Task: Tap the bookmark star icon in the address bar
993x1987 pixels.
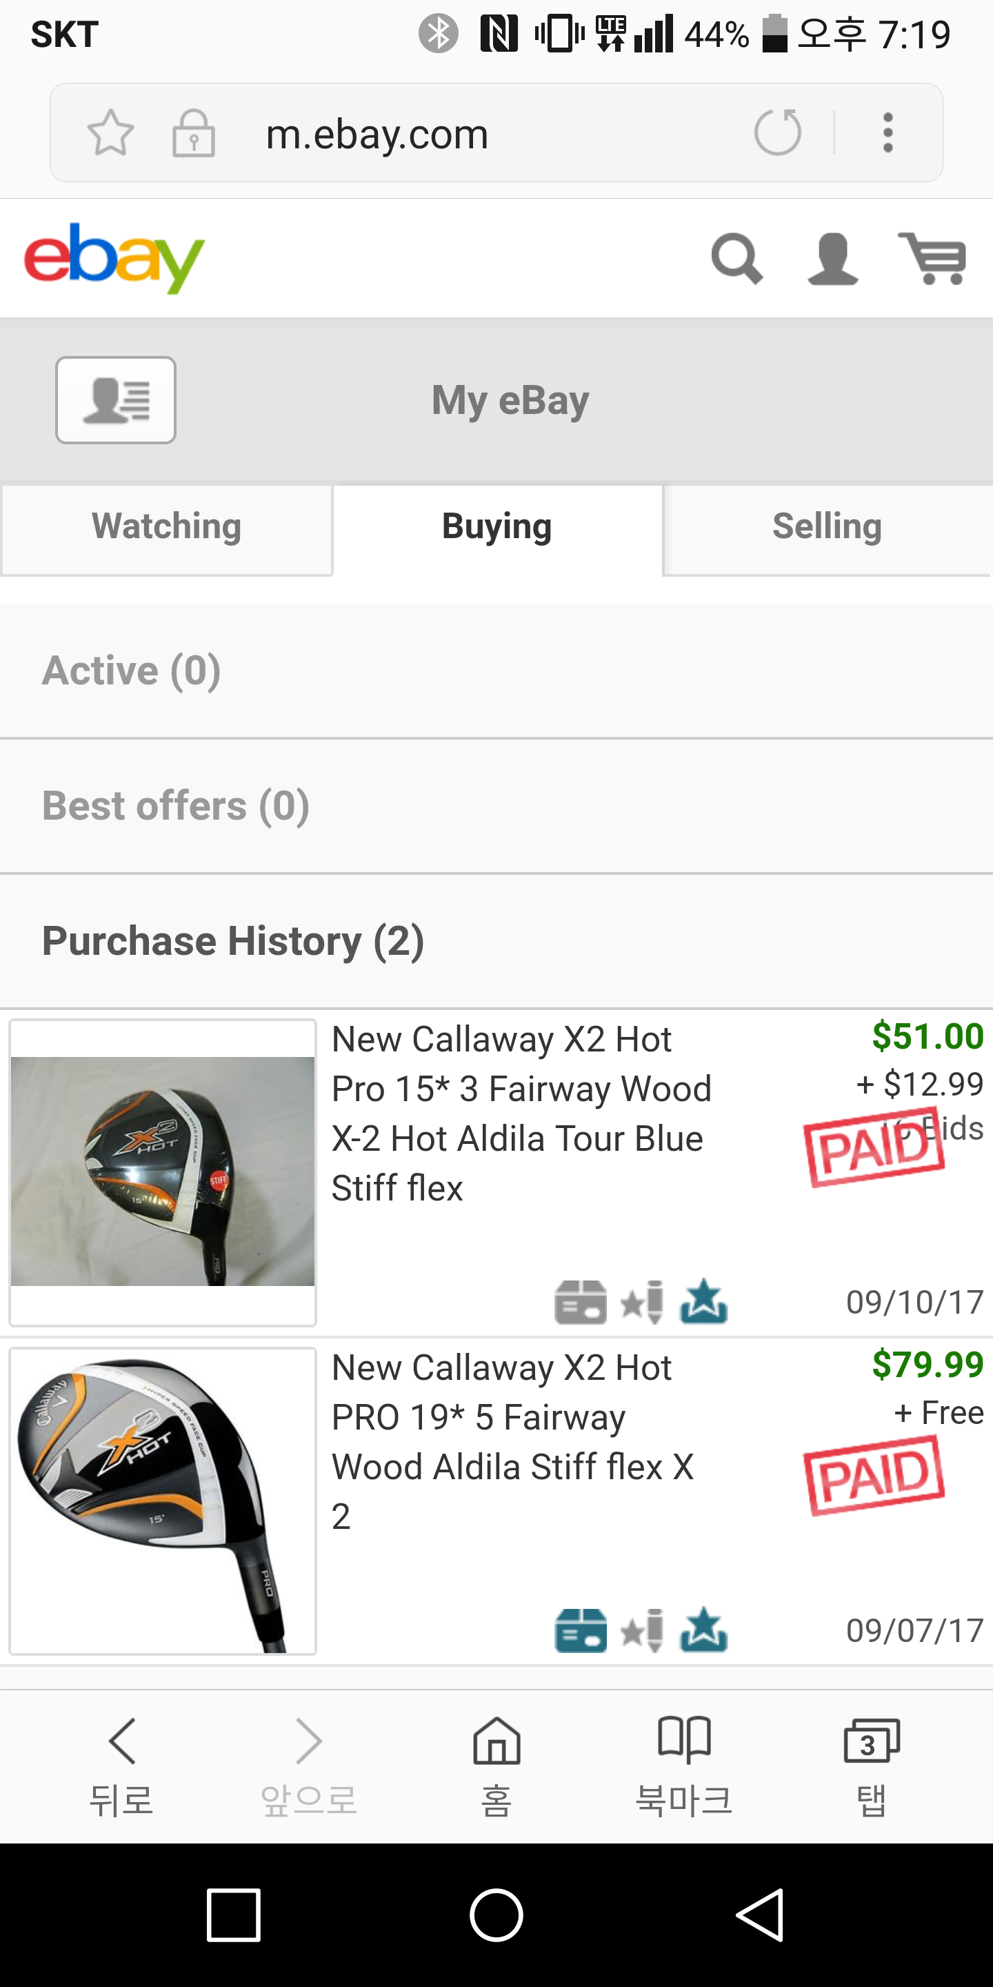Action: coord(110,132)
